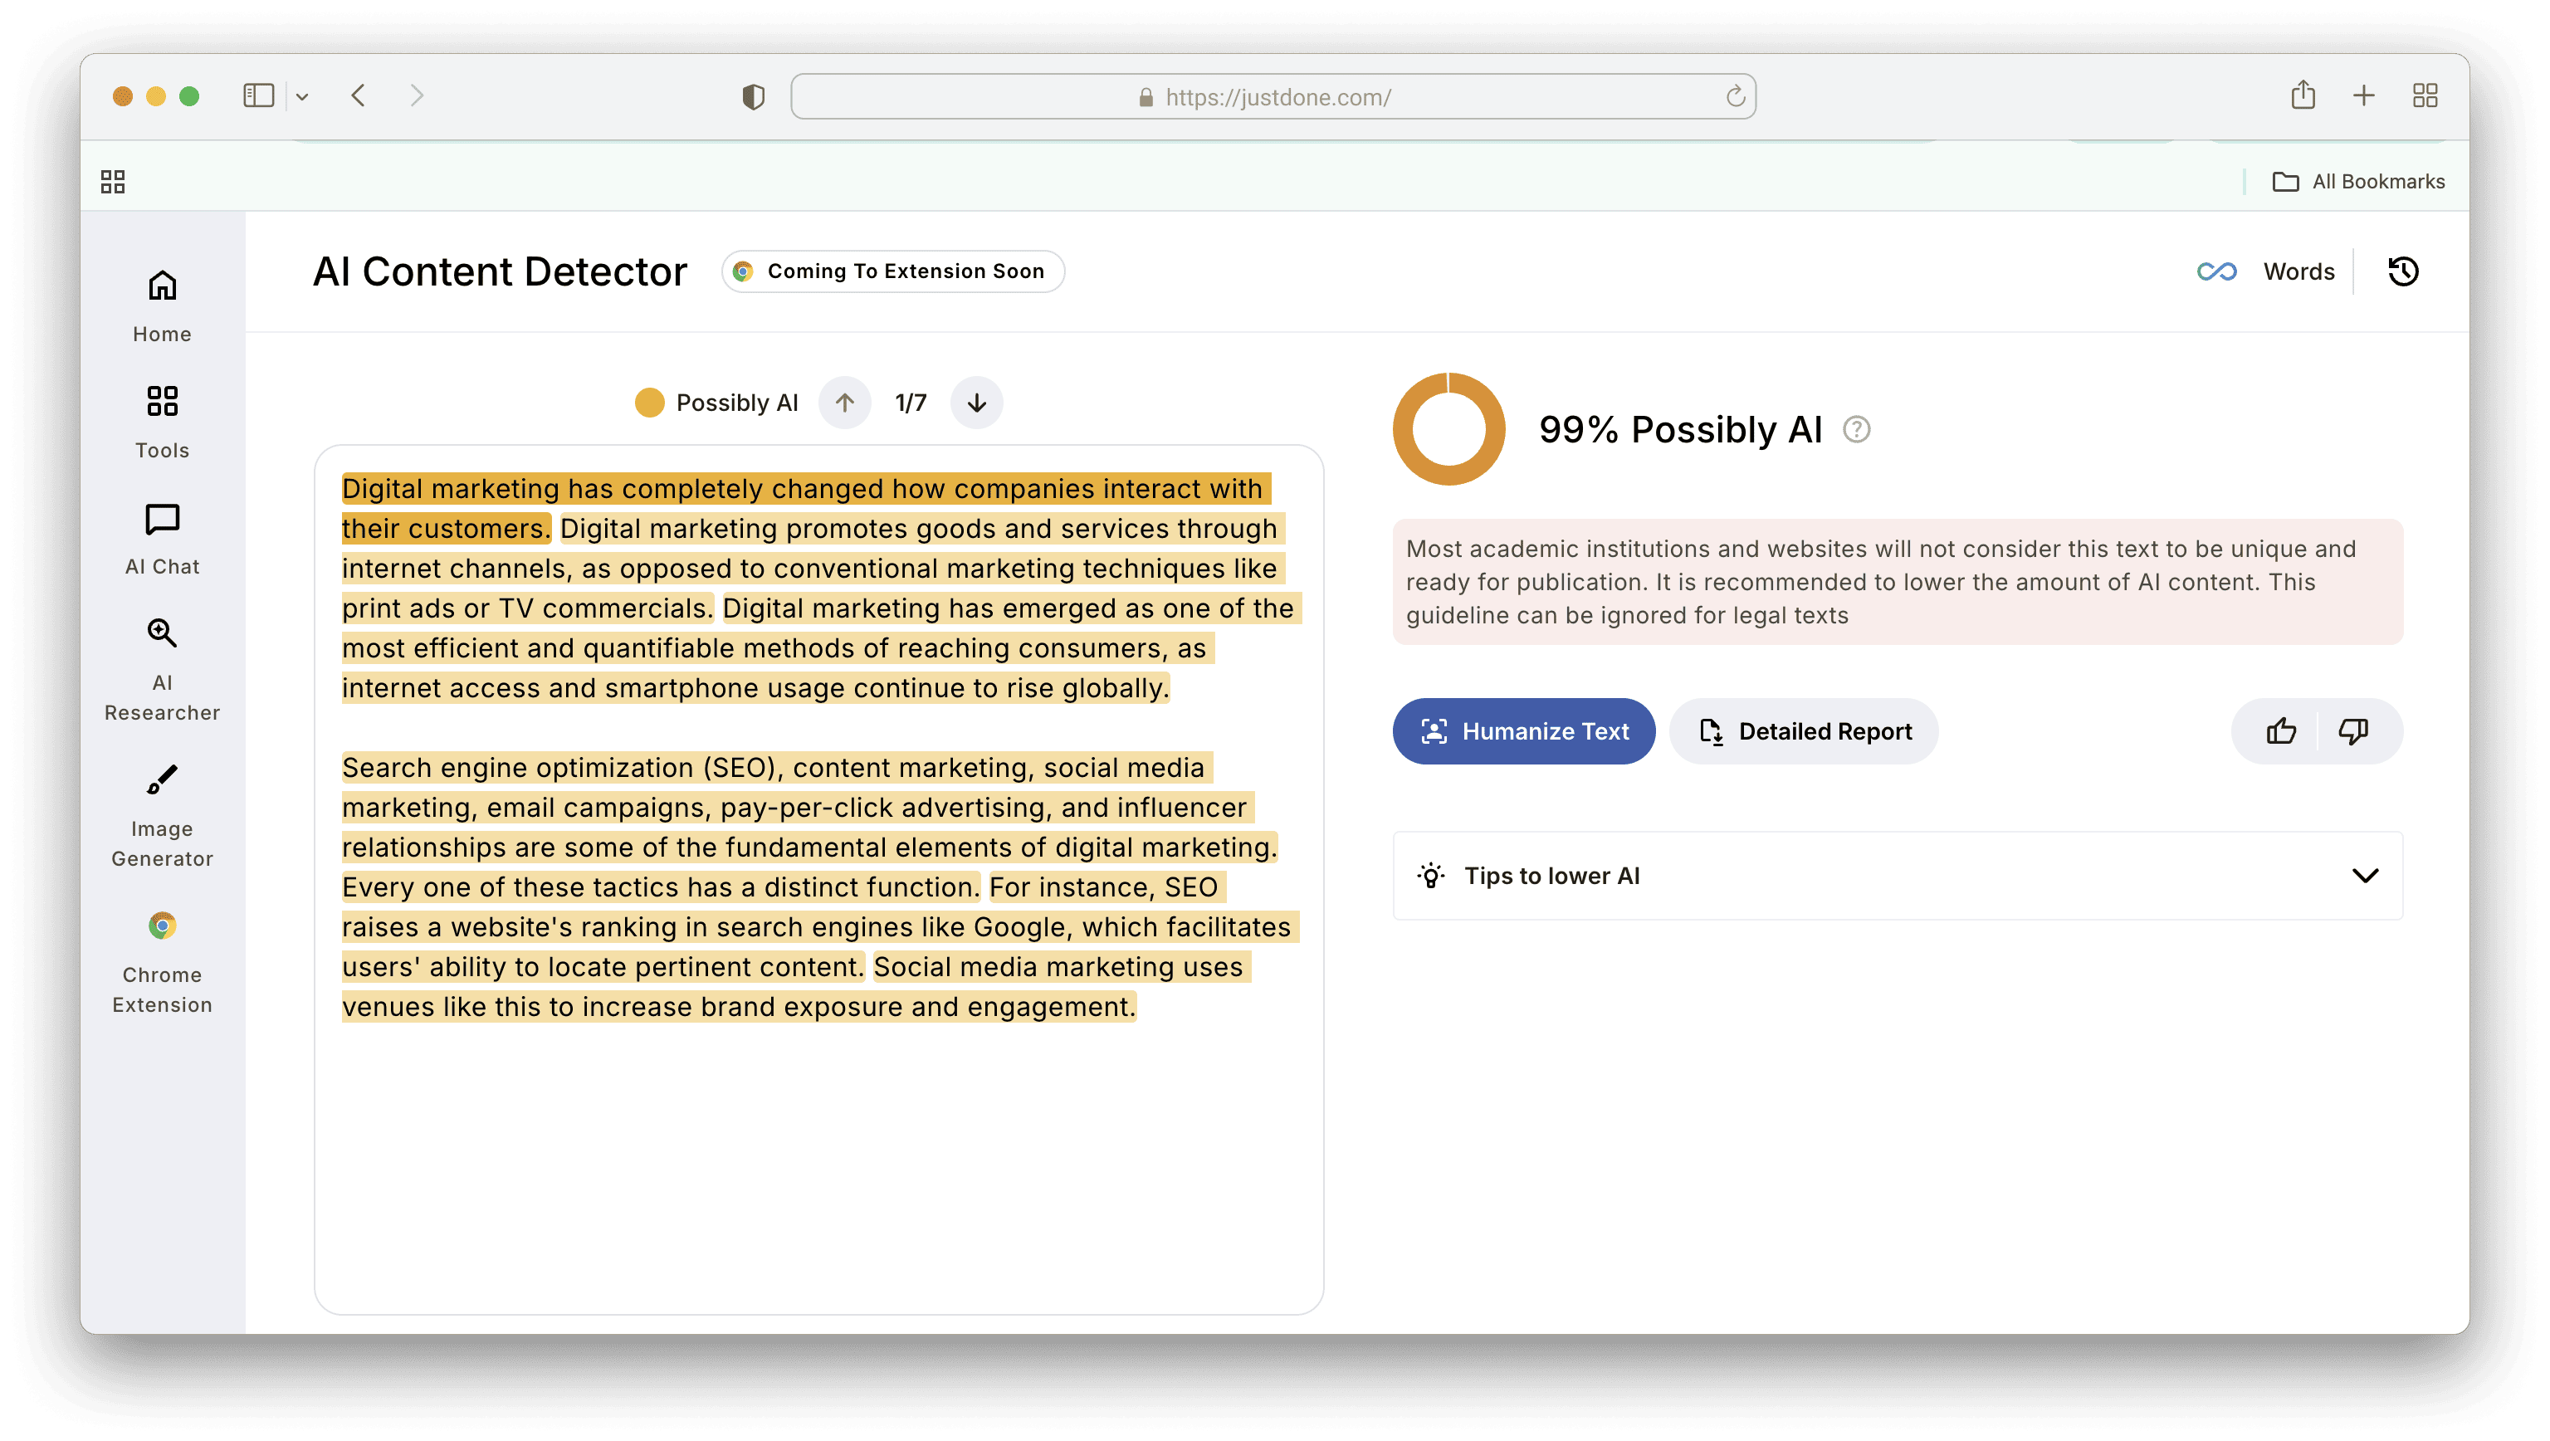Viewport: 2550px width, 1441px height.
Task: Click the help question mark icon
Action: pyautogui.click(x=1856, y=429)
